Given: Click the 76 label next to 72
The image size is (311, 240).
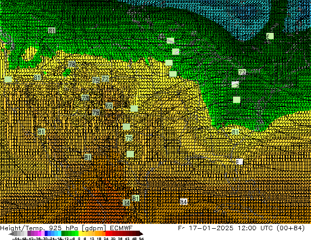Looking at the screenshot, I should point(96,80).
